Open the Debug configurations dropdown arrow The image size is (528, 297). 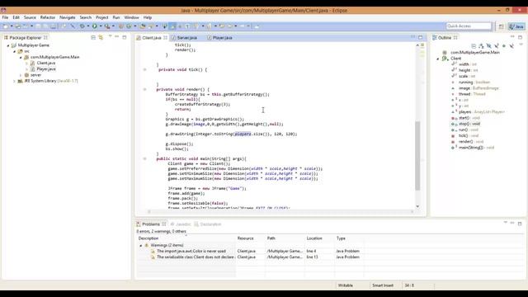[x=88, y=26]
